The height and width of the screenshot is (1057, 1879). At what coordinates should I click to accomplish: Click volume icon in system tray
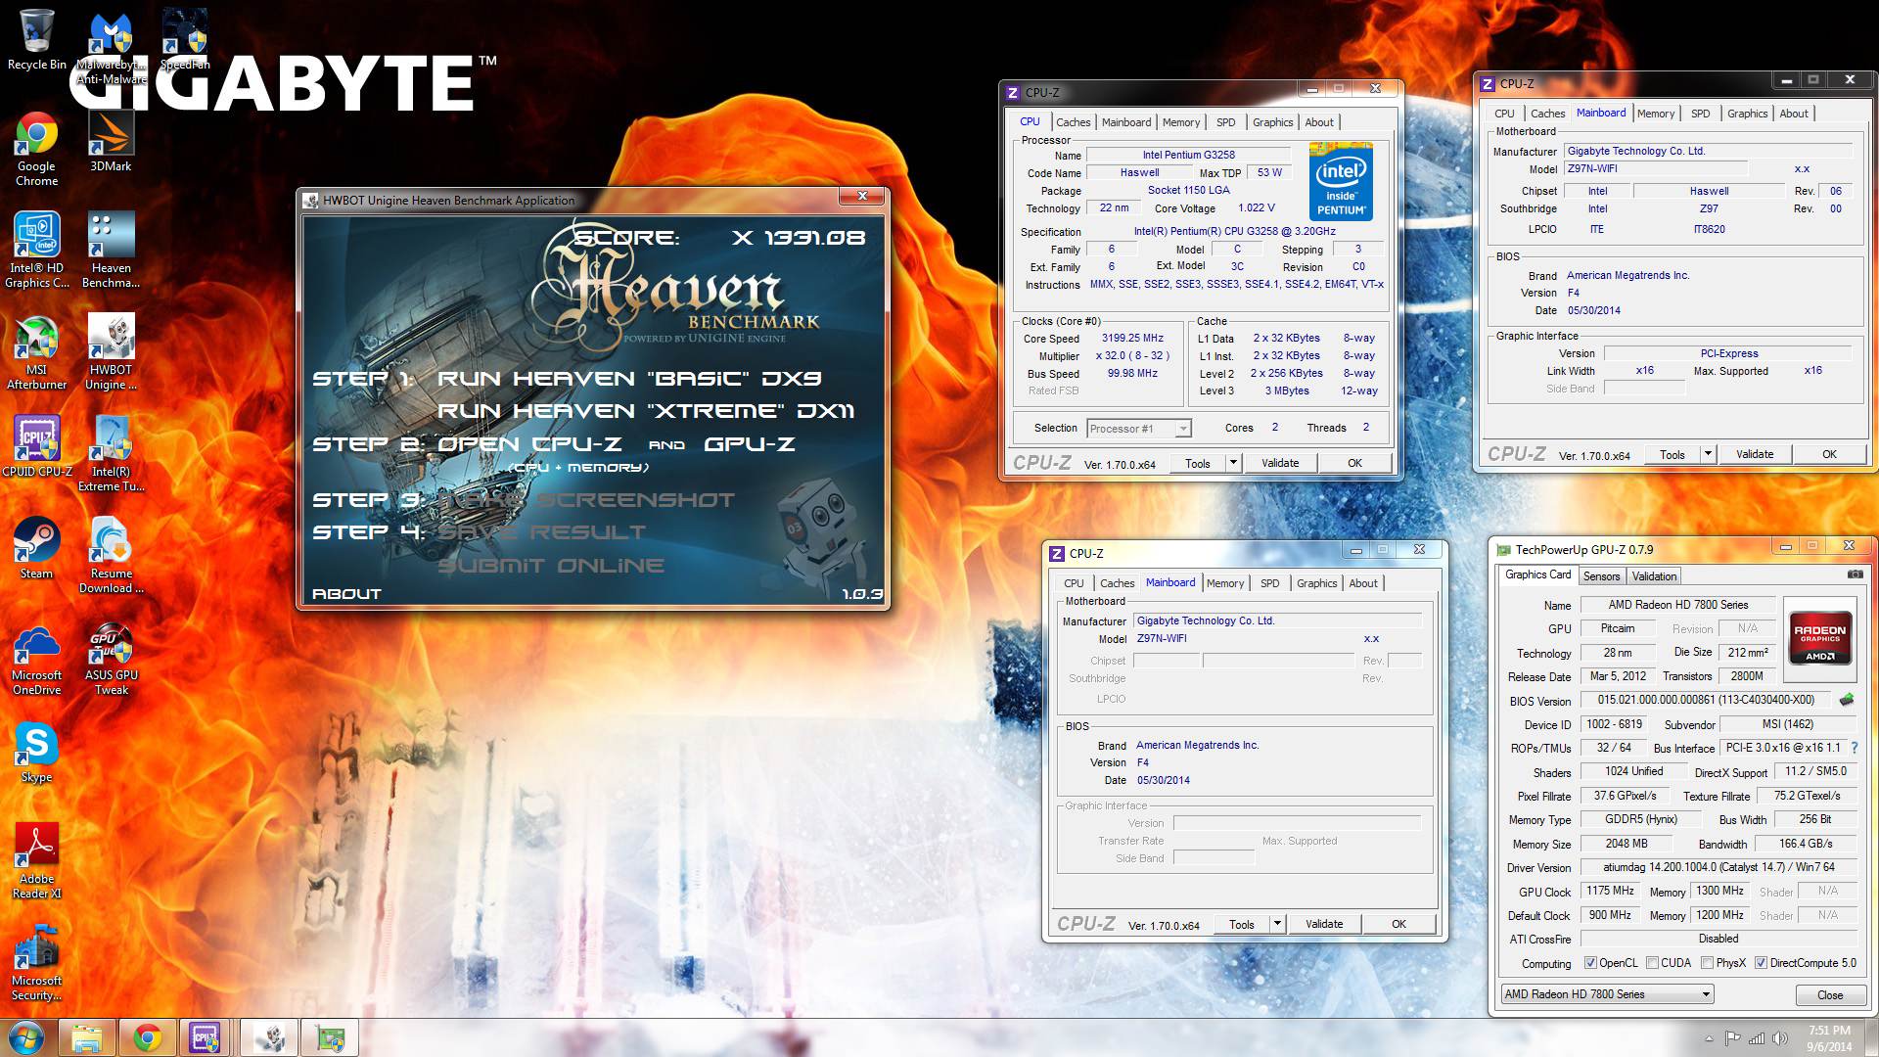pos(1780,1038)
